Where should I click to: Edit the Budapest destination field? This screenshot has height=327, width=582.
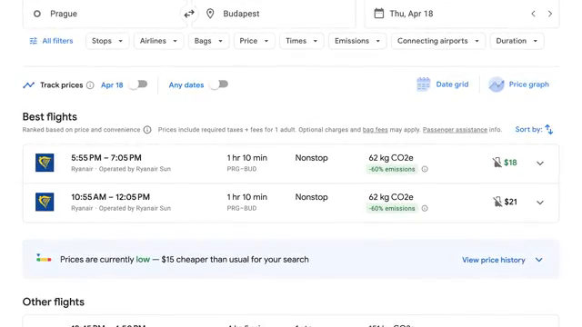[274, 14]
